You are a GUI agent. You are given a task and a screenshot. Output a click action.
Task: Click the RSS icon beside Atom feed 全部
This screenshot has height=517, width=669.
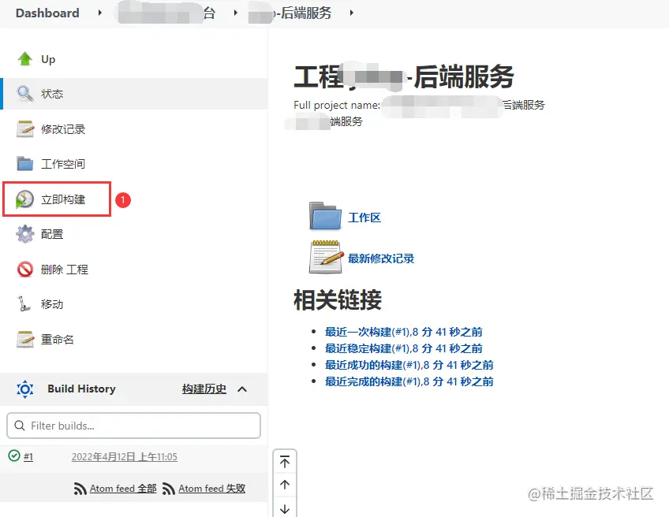tap(80, 489)
